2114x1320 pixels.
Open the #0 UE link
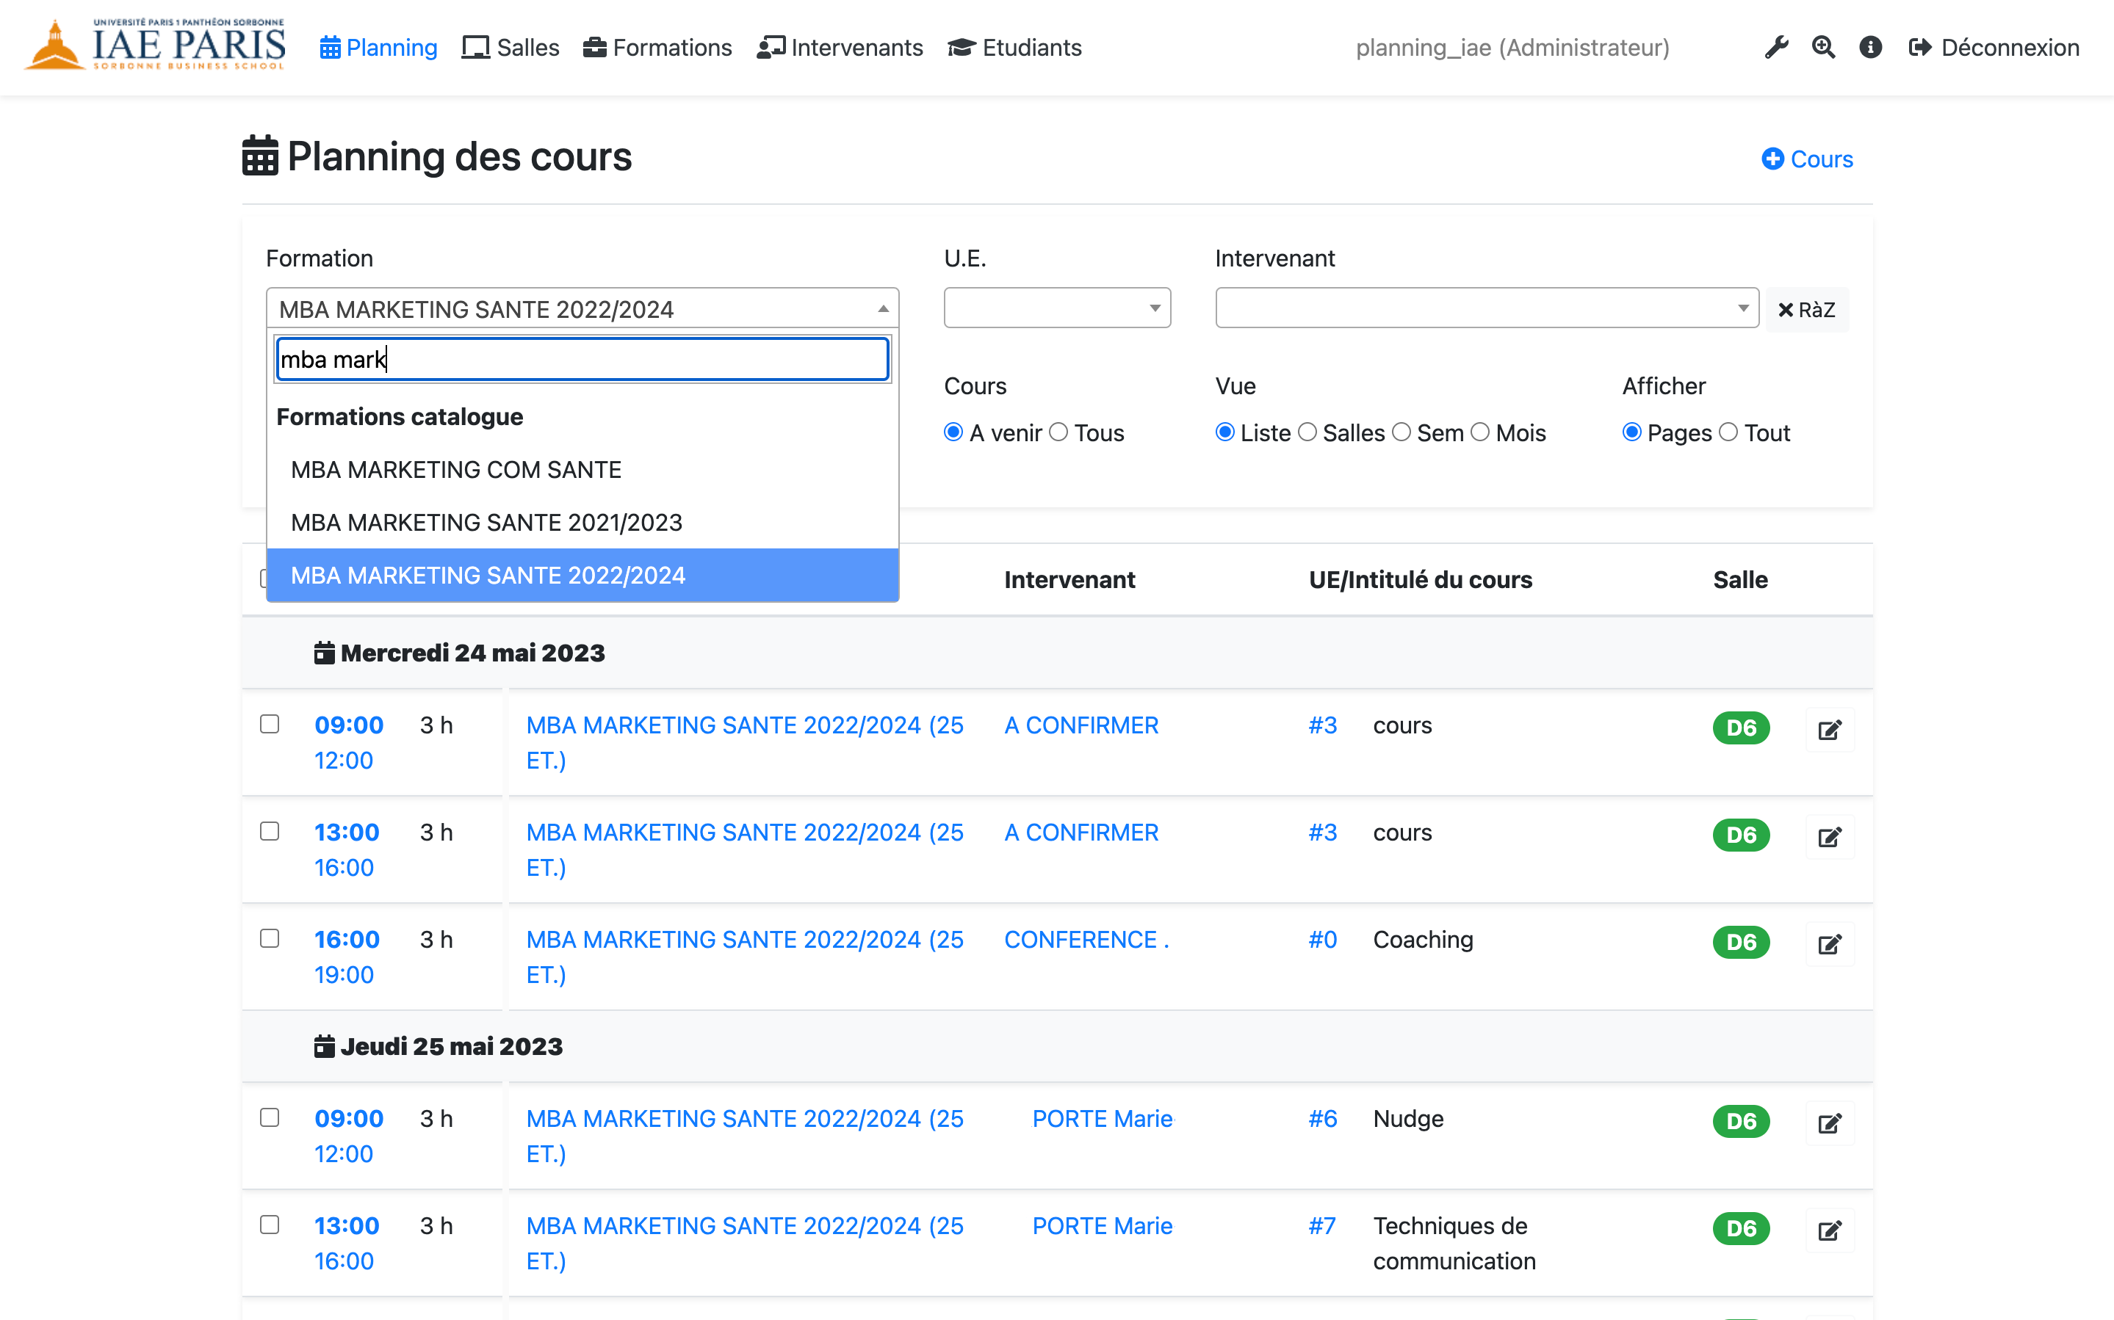[x=1323, y=940]
